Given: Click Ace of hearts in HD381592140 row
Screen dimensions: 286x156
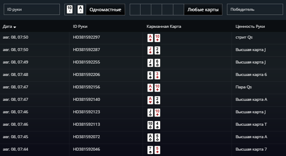Looking at the screenshot, I should pyautogui.click(x=150, y=100).
